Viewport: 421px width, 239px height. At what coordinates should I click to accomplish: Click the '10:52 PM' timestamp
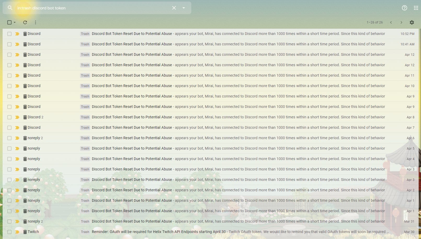click(x=407, y=34)
